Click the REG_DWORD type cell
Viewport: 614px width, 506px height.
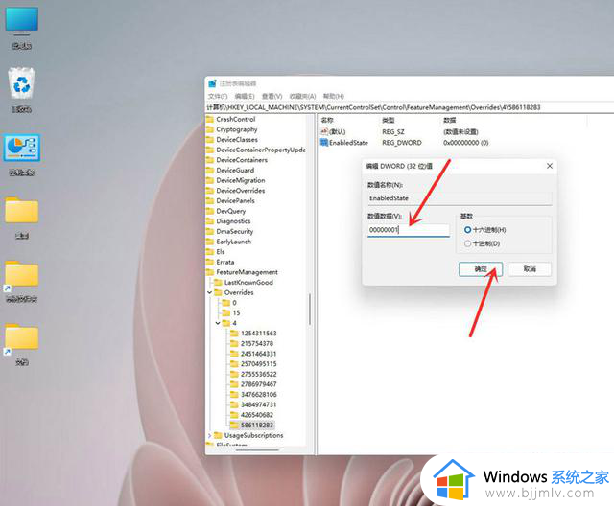tap(402, 143)
